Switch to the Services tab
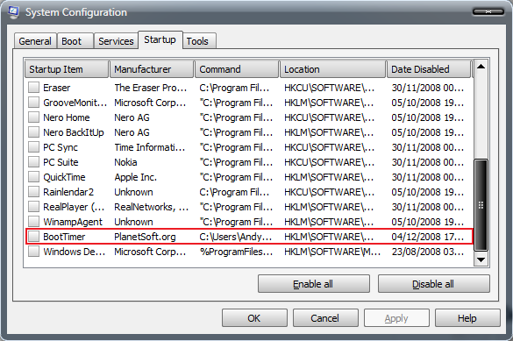513x341 pixels. tap(116, 41)
